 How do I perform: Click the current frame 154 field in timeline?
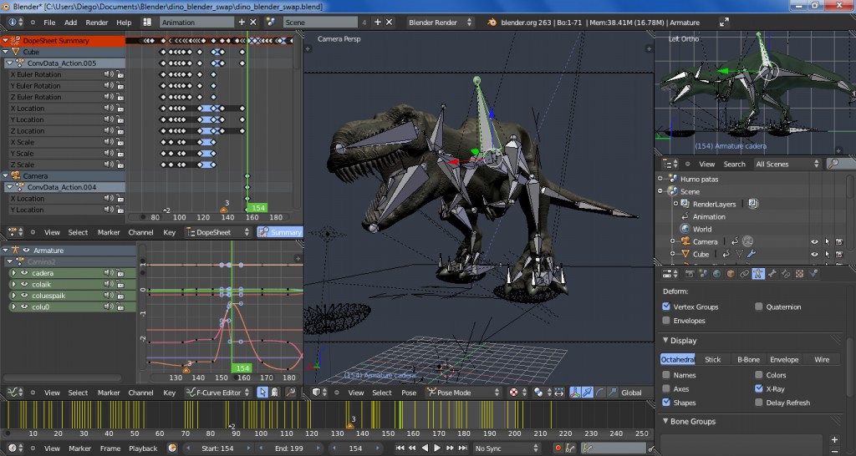tap(355, 448)
